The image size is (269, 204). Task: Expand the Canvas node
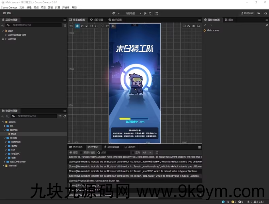click(6, 39)
